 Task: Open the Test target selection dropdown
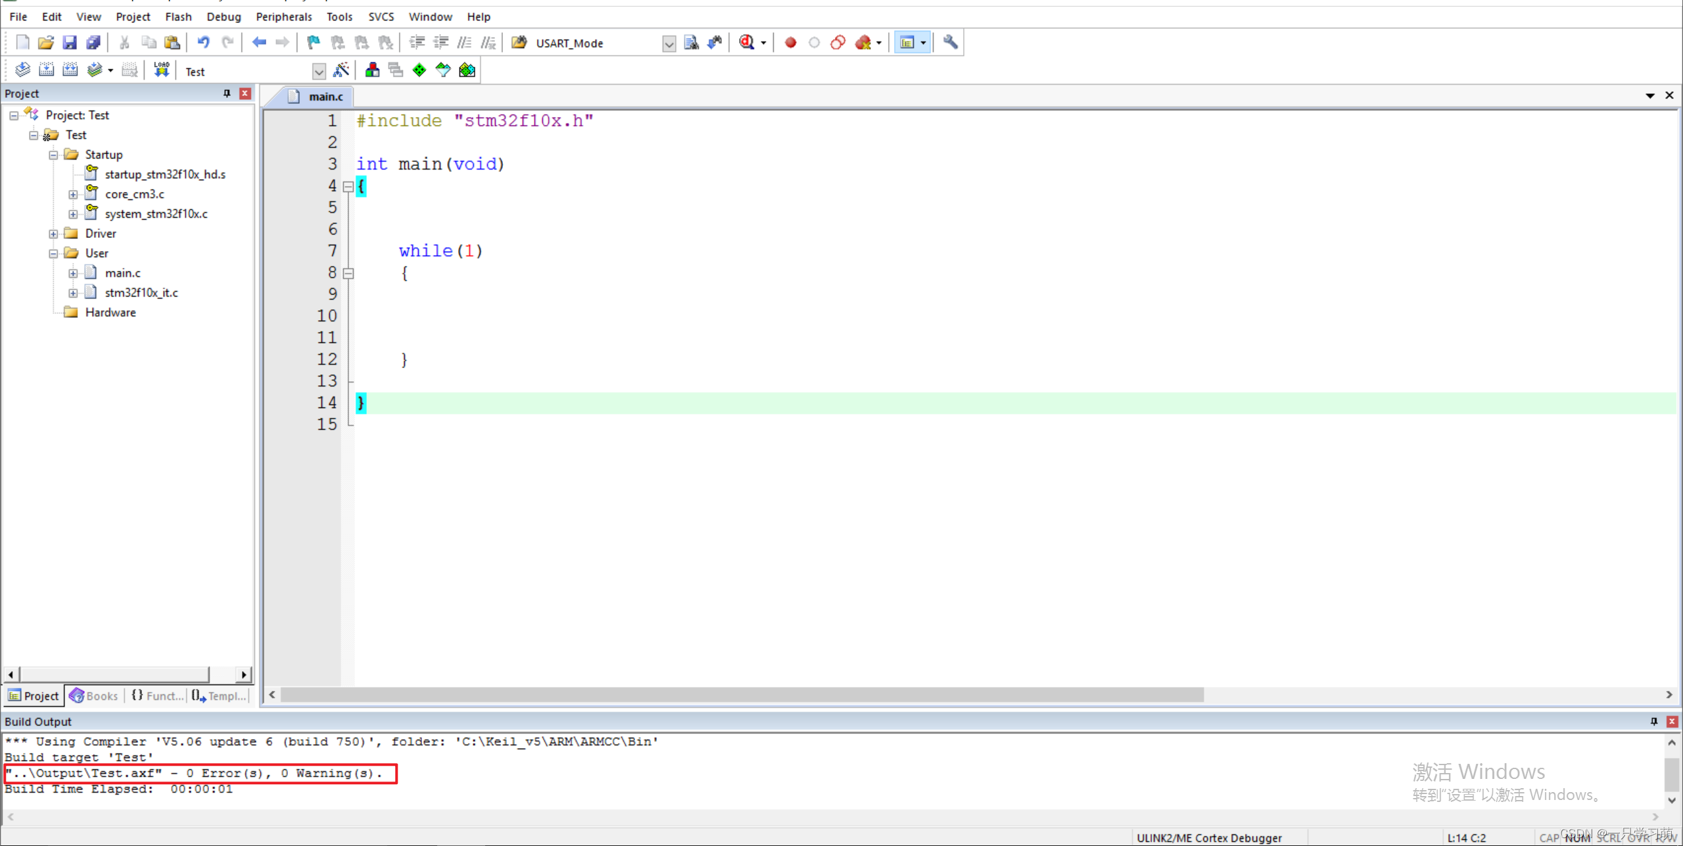[319, 71]
